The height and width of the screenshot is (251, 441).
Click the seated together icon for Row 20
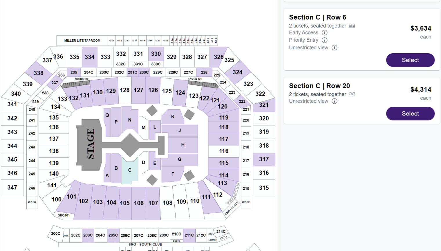coord(352,94)
